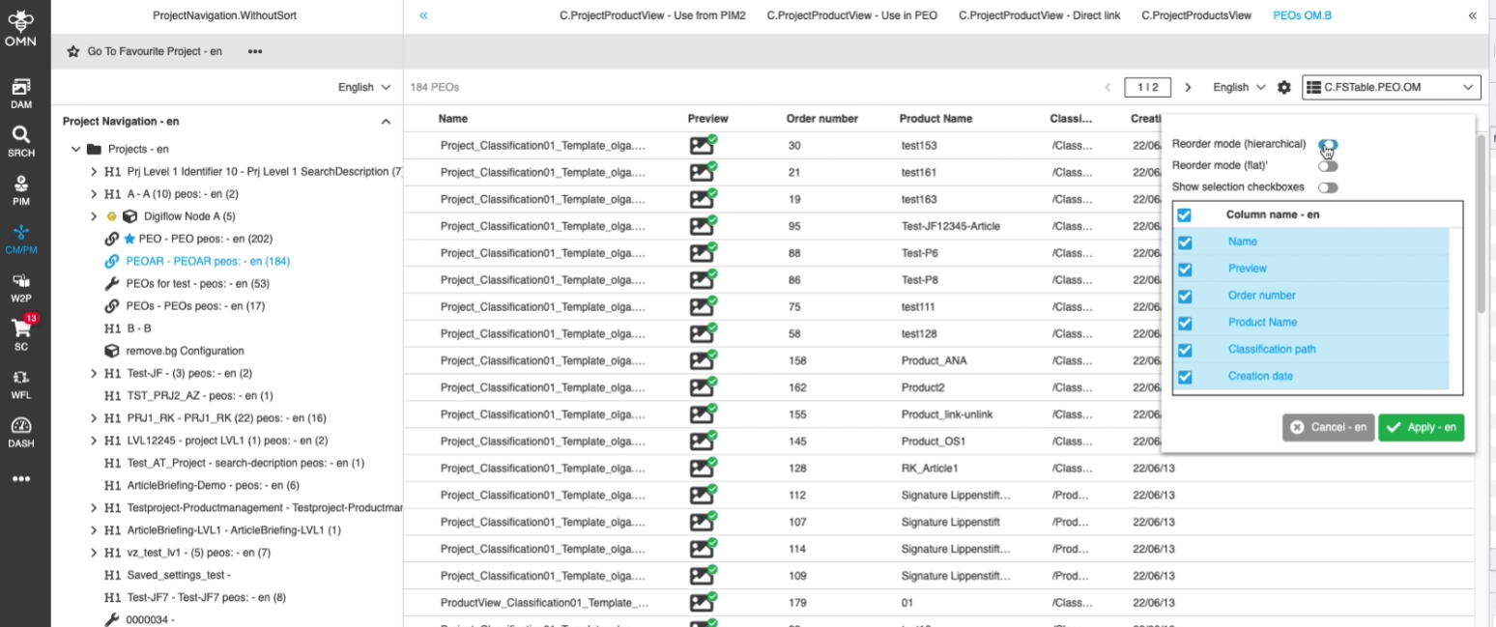
Task: Click preview image icon for test153 row
Action: tap(704, 145)
